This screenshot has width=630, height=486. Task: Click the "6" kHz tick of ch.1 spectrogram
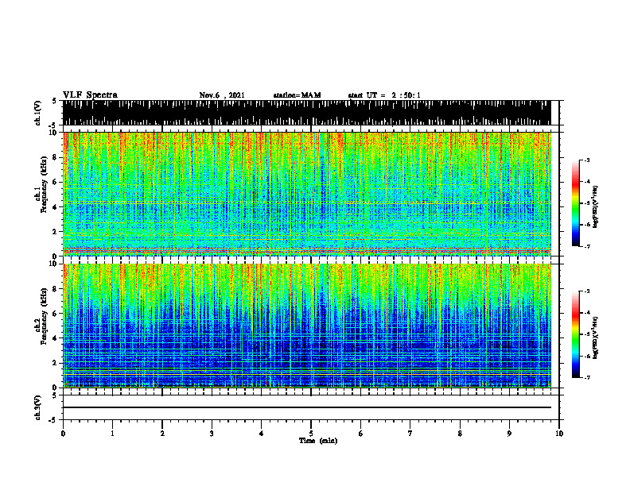55,182
